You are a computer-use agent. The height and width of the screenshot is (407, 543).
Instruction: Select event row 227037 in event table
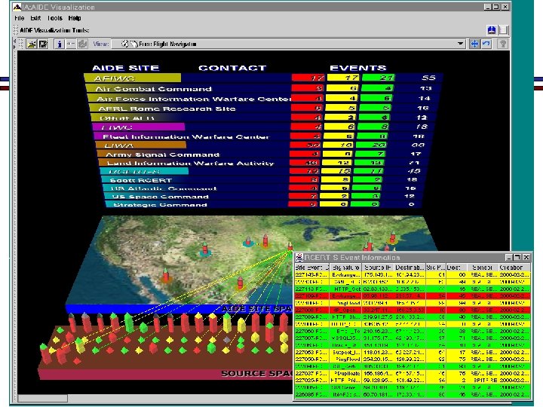(x=412, y=373)
